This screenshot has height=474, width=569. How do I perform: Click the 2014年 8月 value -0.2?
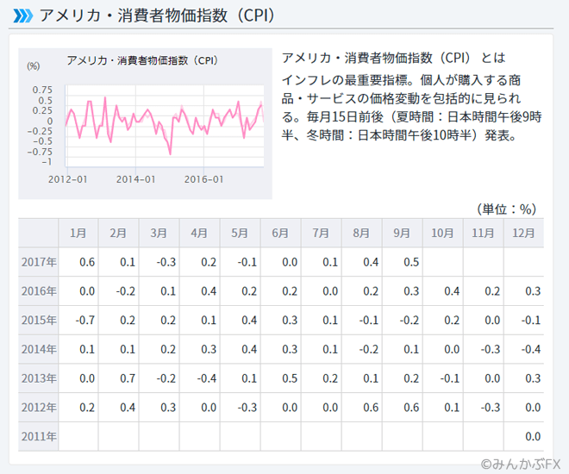369,349
